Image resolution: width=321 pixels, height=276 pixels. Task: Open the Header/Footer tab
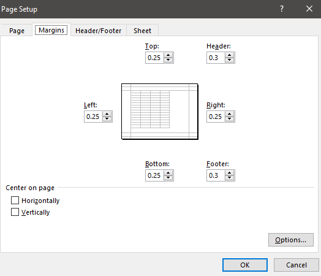[99, 31]
